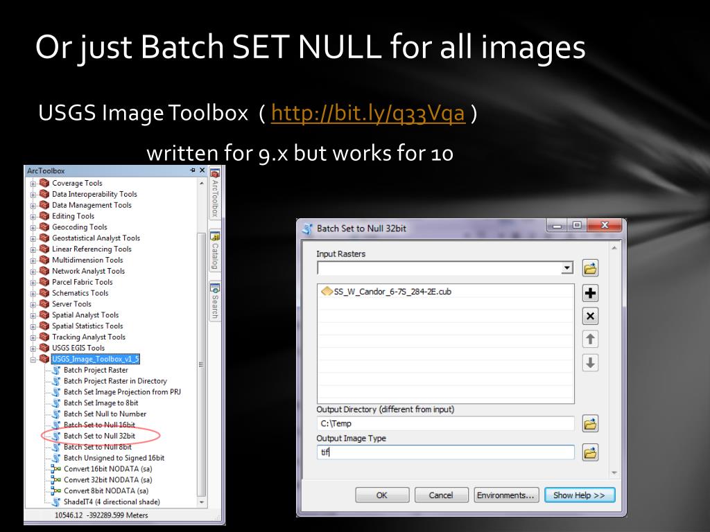710x532 pixels.
Task: Click the coordinates readout in status bar
Action: 101,515
